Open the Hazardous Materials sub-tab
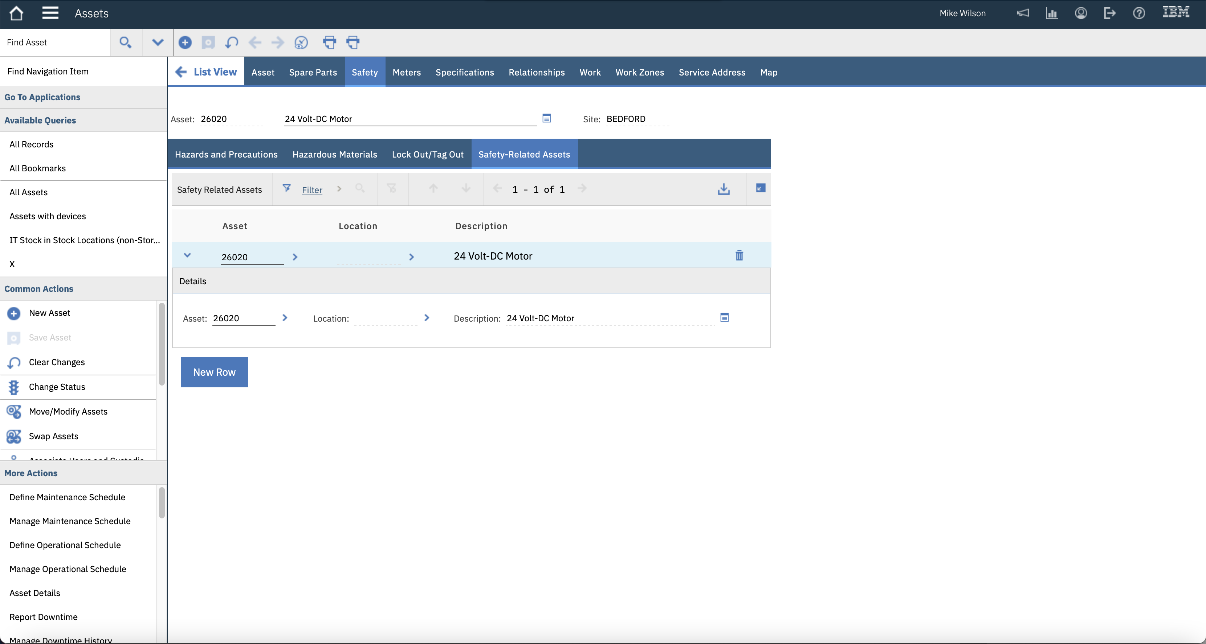The image size is (1206, 644). (334, 154)
